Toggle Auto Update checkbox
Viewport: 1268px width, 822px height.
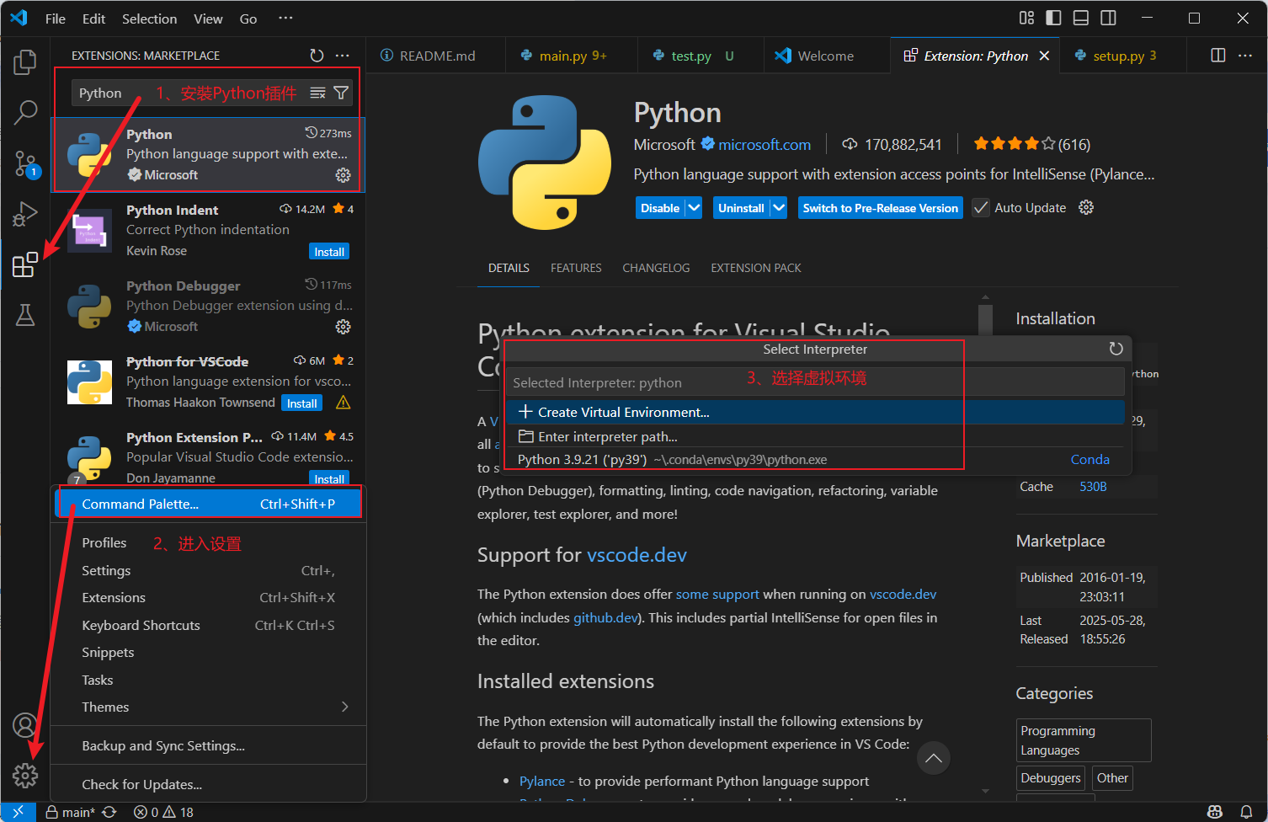(981, 207)
